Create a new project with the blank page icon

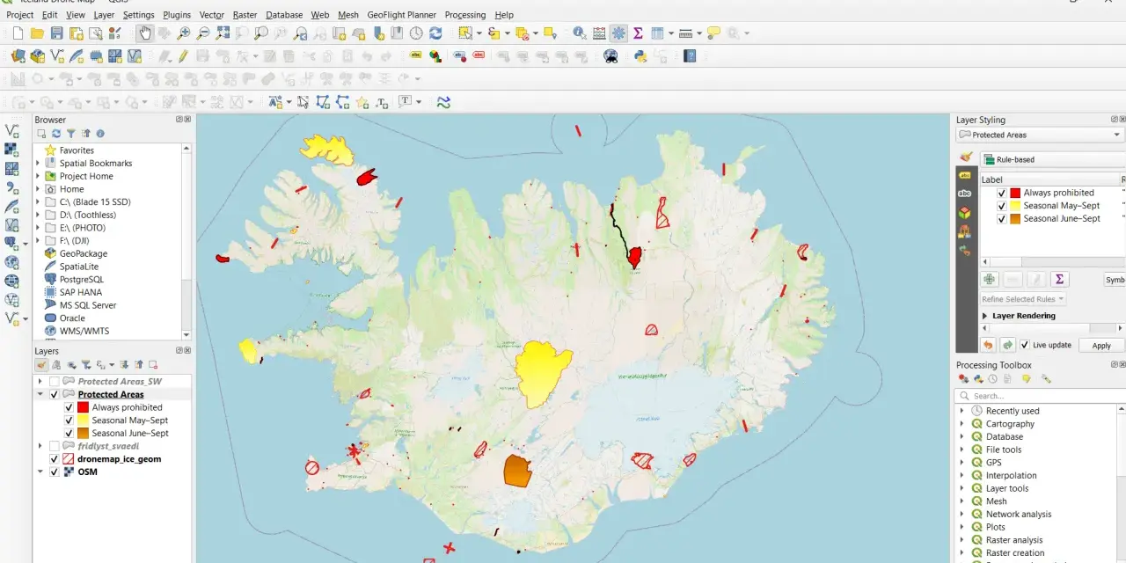(x=18, y=33)
